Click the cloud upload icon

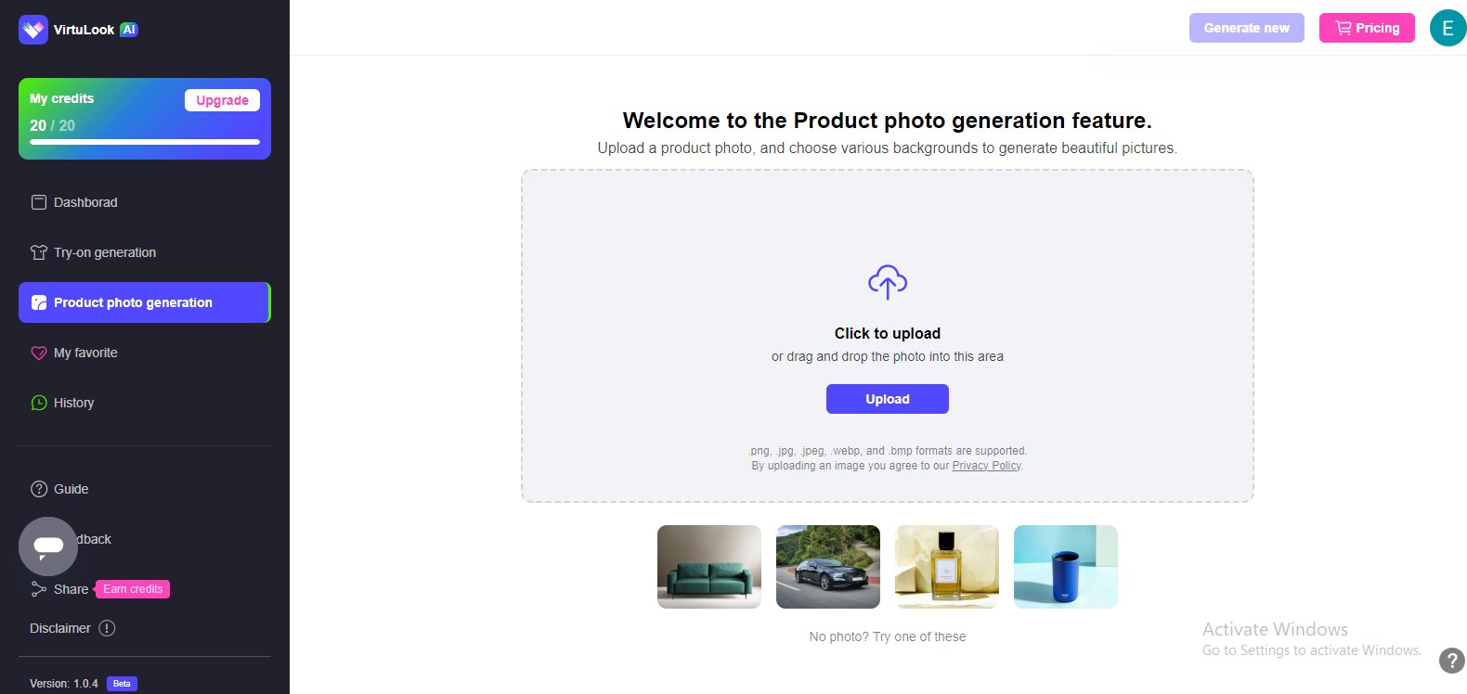[887, 282]
